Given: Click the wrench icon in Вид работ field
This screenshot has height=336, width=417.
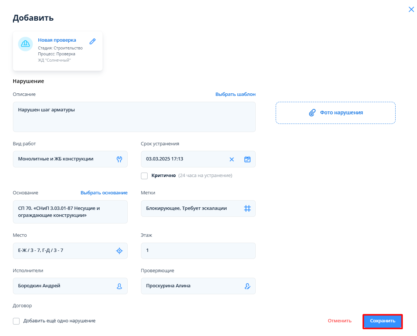Looking at the screenshot, I should [x=119, y=159].
